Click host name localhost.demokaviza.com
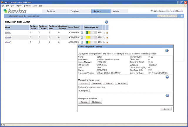Screen dimensions: 188x127 click(108, 59)
